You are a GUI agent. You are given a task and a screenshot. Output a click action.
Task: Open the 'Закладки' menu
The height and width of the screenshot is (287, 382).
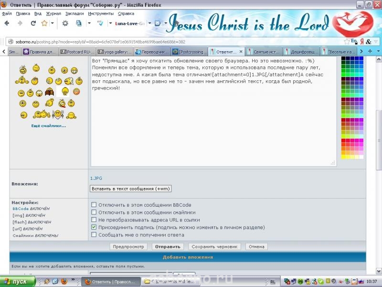coord(74,13)
